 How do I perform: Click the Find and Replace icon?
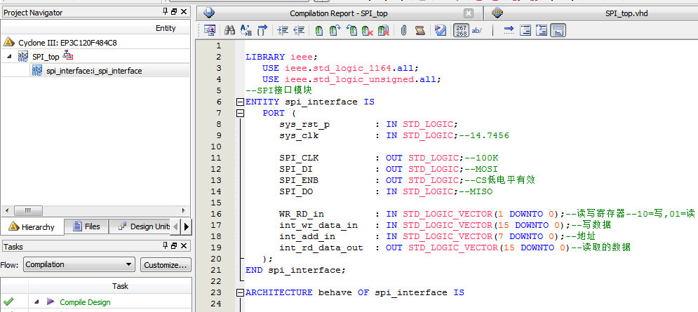point(246,30)
